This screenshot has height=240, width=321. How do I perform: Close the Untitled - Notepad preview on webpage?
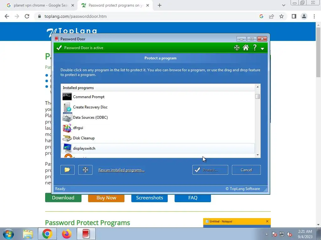(x=267, y=221)
